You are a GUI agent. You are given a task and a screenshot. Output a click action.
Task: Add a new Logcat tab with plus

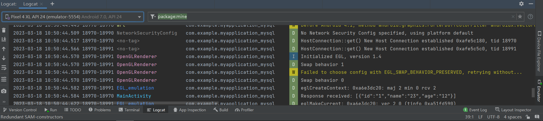52,4
